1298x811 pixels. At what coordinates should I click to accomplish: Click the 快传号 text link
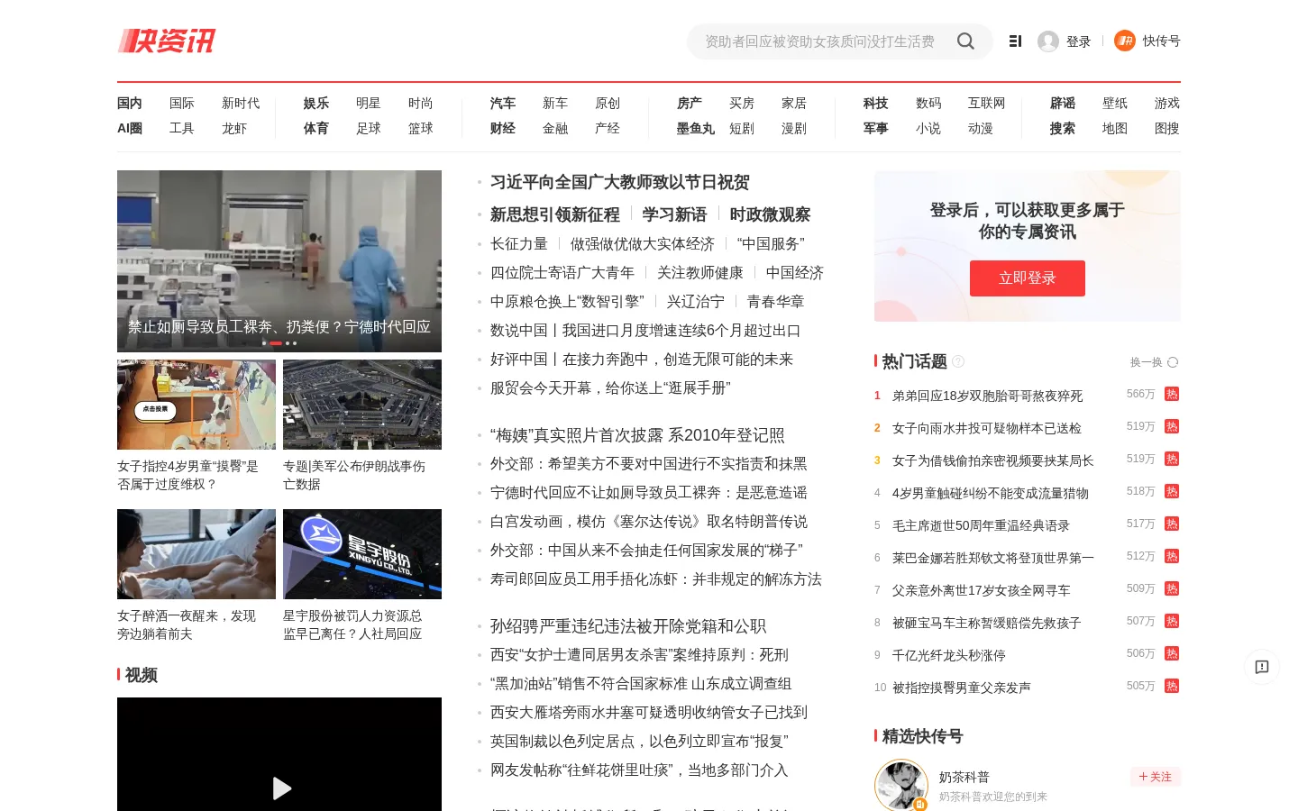click(1162, 41)
